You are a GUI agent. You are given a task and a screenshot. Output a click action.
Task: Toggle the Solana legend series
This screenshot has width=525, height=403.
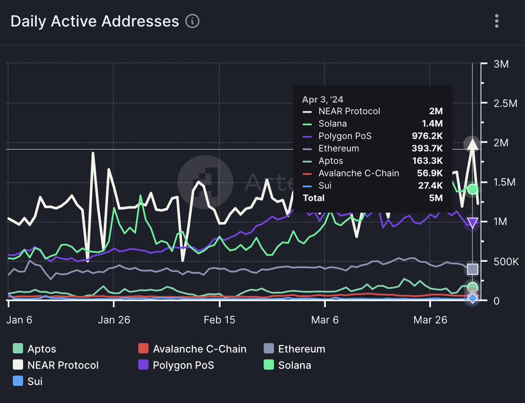coord(288,365)
